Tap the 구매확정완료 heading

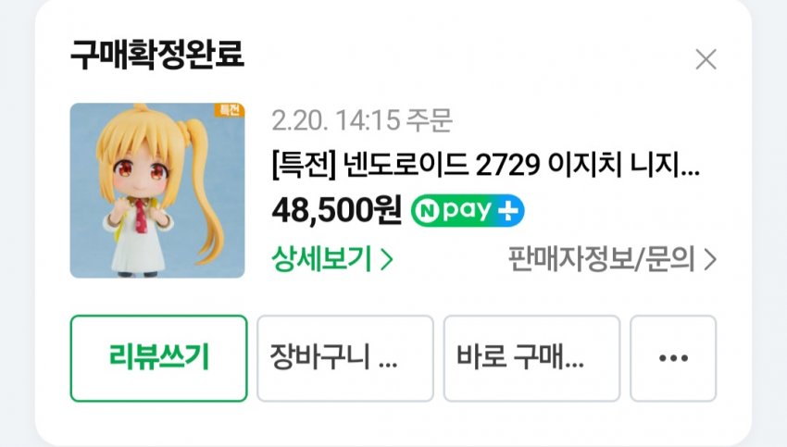157,55
